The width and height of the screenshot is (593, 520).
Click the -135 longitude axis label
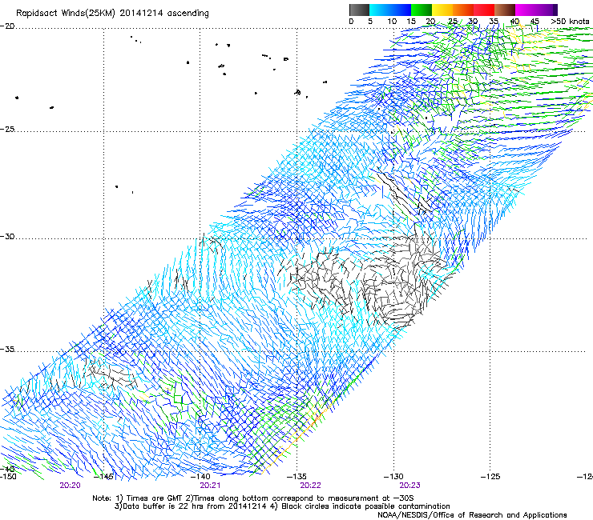coord(296,477)
